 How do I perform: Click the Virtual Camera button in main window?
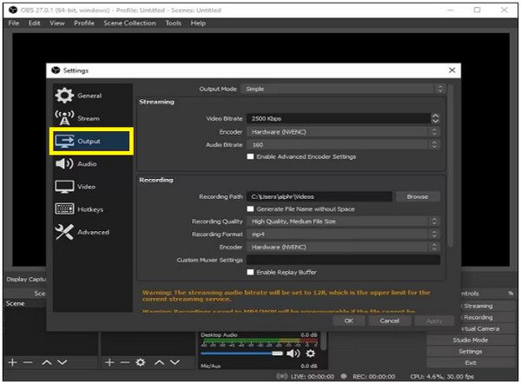click(x=487, y=328)
